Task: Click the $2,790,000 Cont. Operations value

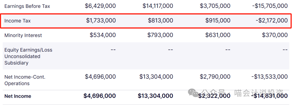Action: pos(215,77)
